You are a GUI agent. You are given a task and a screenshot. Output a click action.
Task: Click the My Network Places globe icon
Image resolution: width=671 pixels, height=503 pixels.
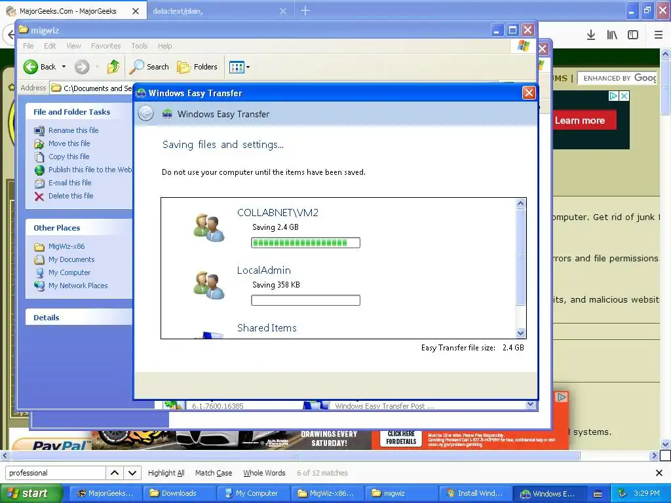[x=39, y=286]
